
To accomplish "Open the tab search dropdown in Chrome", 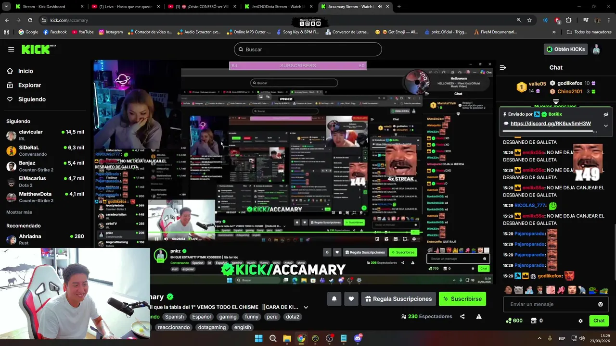I will tap(7, 7).
